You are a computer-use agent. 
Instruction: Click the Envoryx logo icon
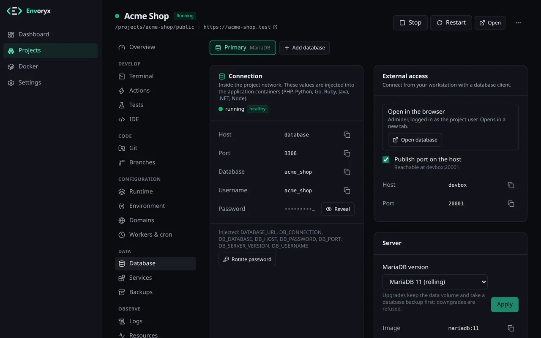[14, 11]
